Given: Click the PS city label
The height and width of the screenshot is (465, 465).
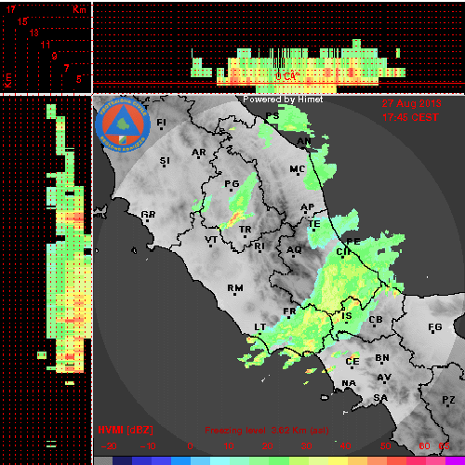Looking at the screenshot, I should pyautogui.click(x=272, y=115).
